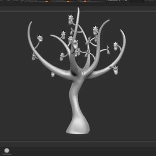Click the middle orange slider handle in the top bar

[x=68, y=1]
